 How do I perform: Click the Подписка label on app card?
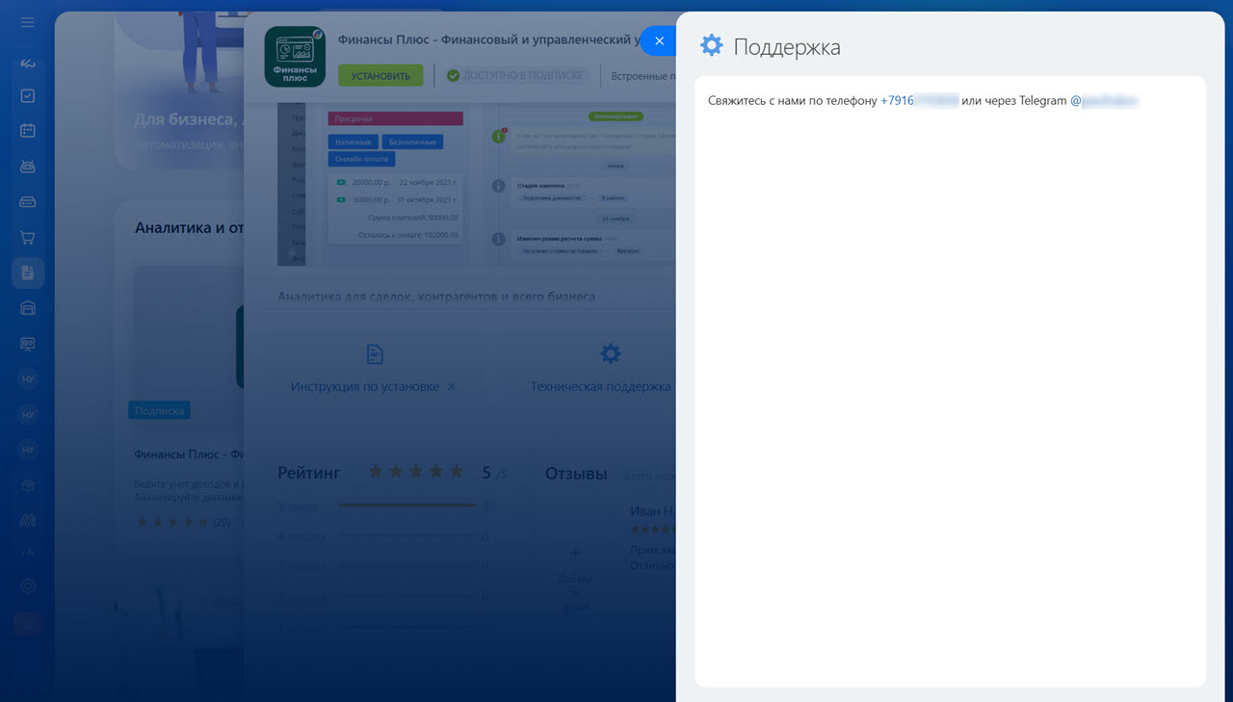tap(159, 410)
